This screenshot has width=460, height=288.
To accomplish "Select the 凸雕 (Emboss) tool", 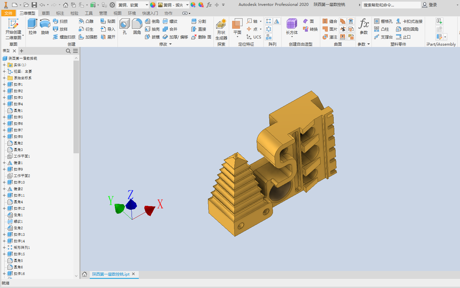I will coord(86,21).
